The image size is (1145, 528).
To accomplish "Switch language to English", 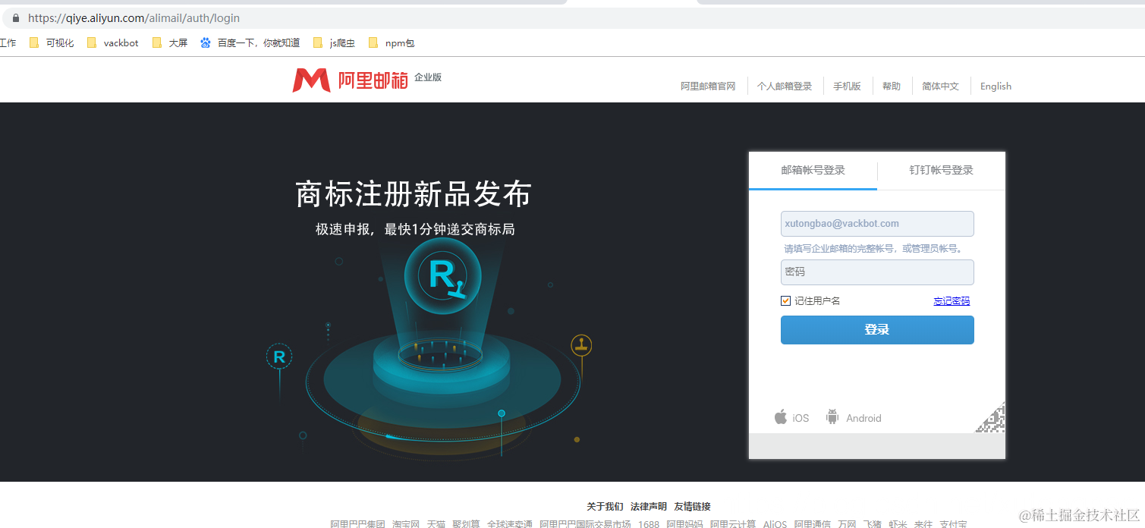I will point(996,86).
